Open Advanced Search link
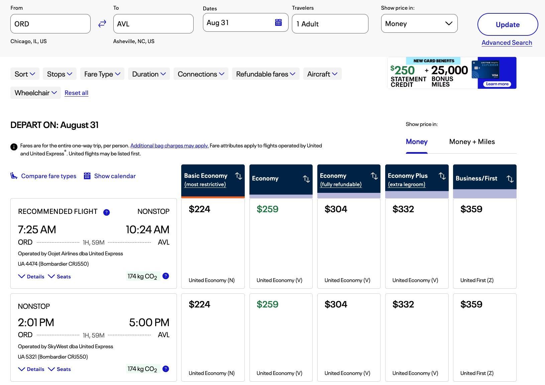This screenshot has height=385, width=545. pos(507,43)
